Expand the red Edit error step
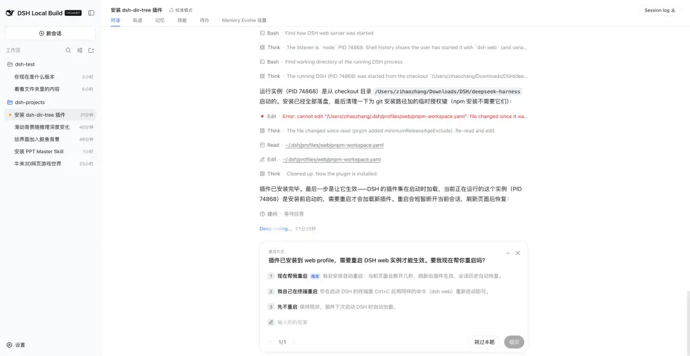690x356 pixels. click(394, 117)
